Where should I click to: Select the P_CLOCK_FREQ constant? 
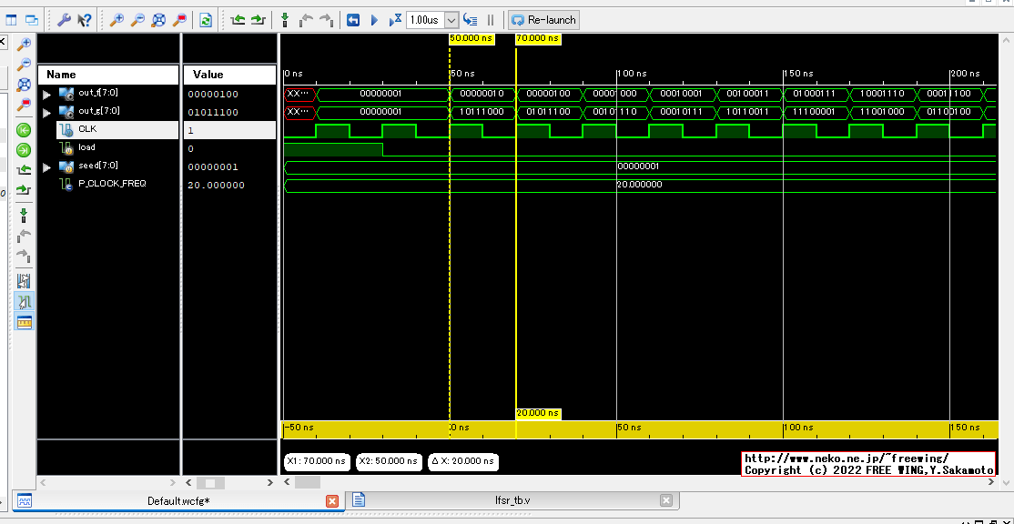pyautogui.click(x=112, y=184)
